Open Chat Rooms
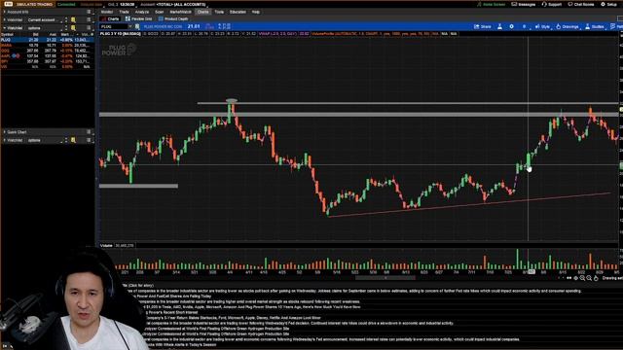This screenshot has height=350, width=623. (x=581, y=4)
